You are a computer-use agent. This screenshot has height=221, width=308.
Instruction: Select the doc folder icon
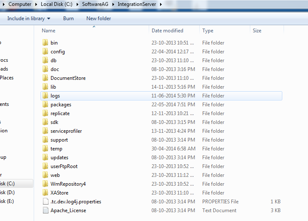(x=45, y=69)
